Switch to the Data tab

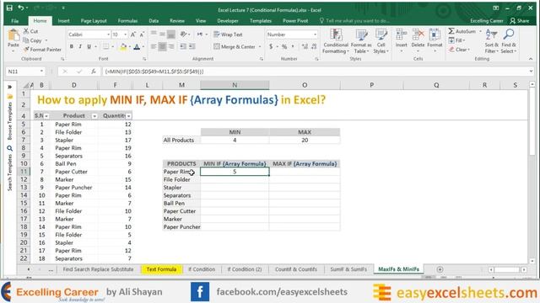pos(154,20)
